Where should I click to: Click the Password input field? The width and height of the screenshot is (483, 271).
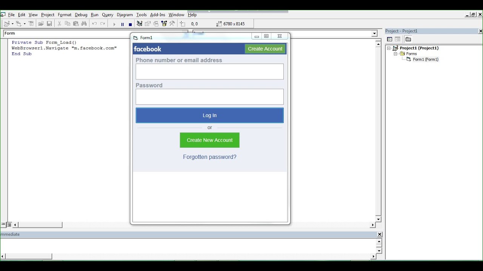(210, 97)
